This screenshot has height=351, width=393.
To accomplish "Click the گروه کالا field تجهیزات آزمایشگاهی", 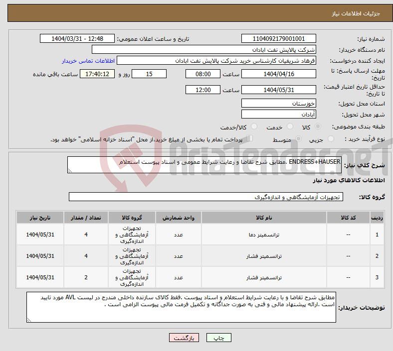I will [206, 197].
